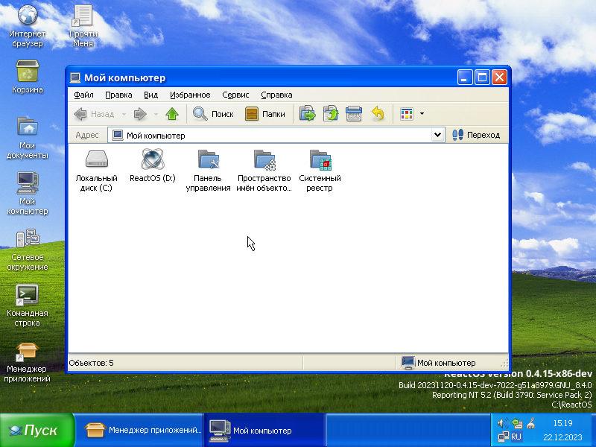Screen dimensions: 596x447
Task: Click Мой компьютер status bar entry
Action: tap(439, 363)
